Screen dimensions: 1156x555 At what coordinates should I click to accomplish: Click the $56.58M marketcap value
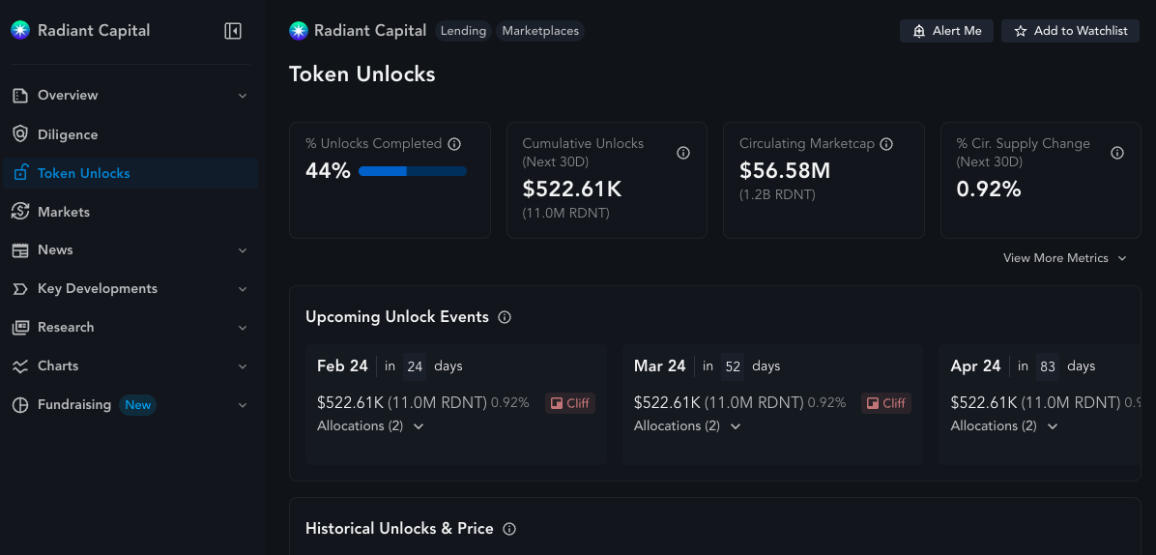point(785,171)
